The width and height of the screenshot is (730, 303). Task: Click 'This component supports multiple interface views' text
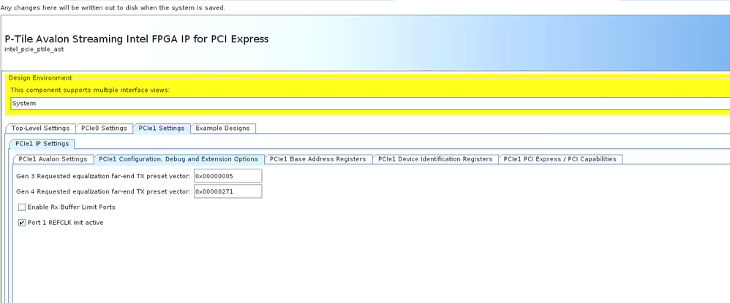90,90
